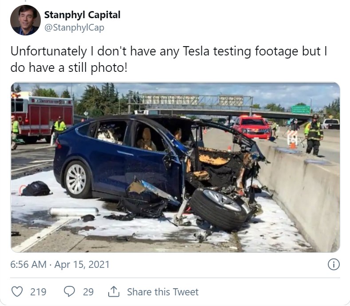Click the share upload arrow icon
This screenshot has height=306, width=350.
114,291
